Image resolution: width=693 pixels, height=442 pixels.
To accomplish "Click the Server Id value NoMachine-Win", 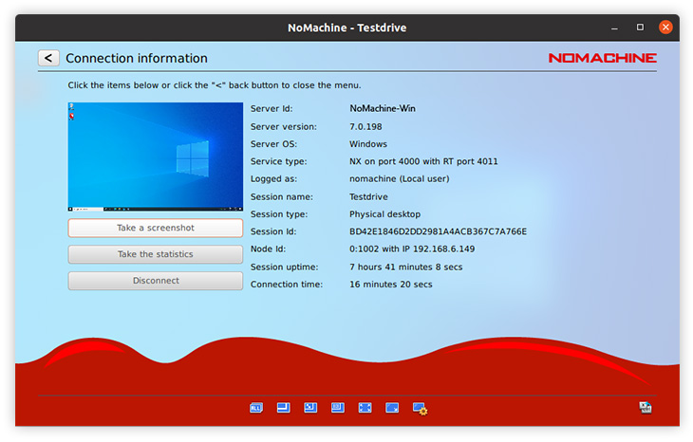I will click(382, 109).
